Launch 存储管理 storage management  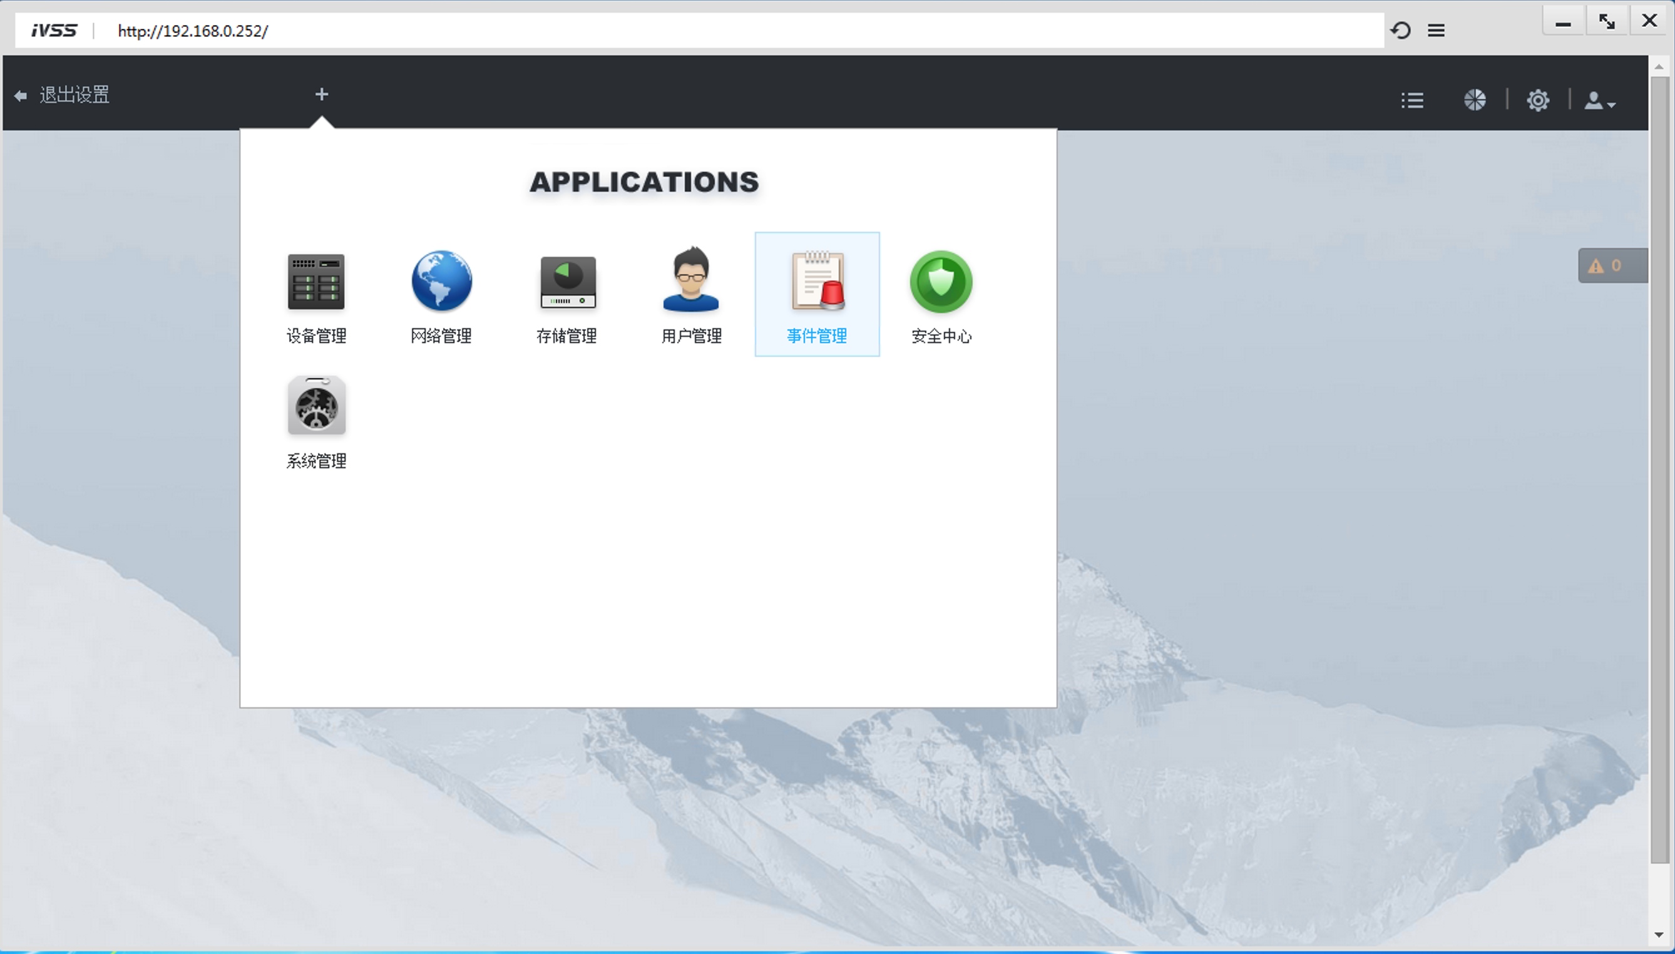click(567, 282)
